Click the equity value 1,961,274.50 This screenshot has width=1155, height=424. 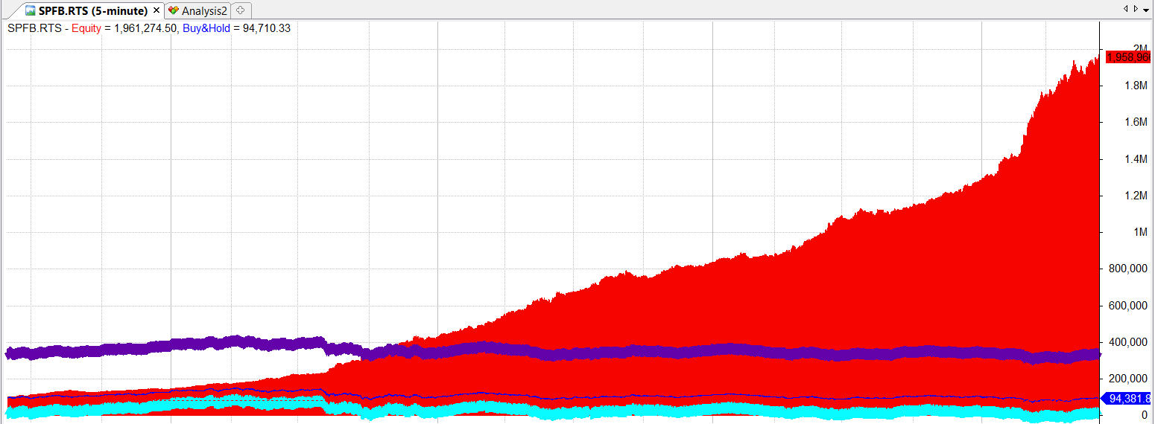pos(145,29)
